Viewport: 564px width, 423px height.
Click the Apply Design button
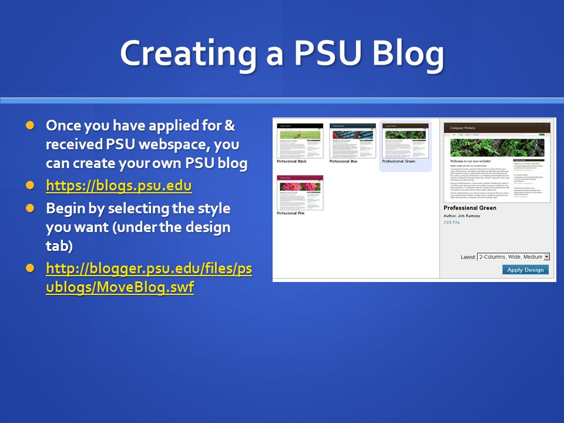(x=525, y=270)
